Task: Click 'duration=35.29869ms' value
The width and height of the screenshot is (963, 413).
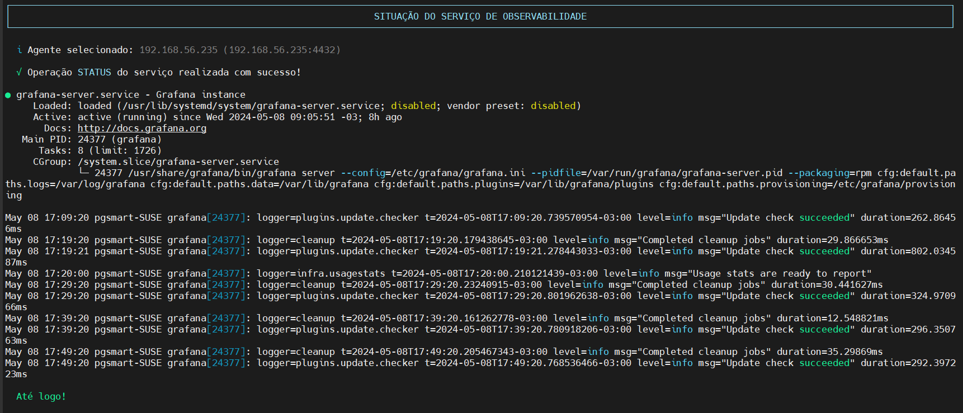Action: click(x=830, y=352)
